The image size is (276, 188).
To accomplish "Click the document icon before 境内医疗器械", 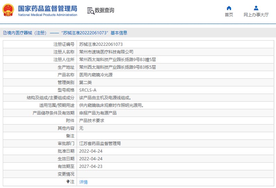I will click(5, 33).
